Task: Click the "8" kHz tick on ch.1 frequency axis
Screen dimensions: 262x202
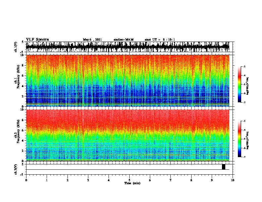Action: (x=23, y=65)
